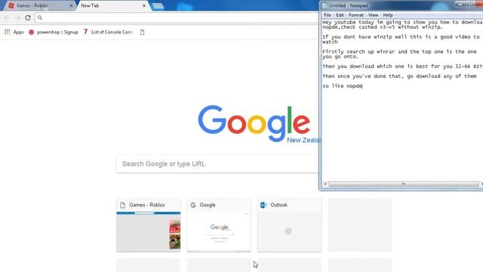This screenshot has width=483, height=272.
Task: Click the text "Firstly search up winrar" in Notepad
Action: 358,51
